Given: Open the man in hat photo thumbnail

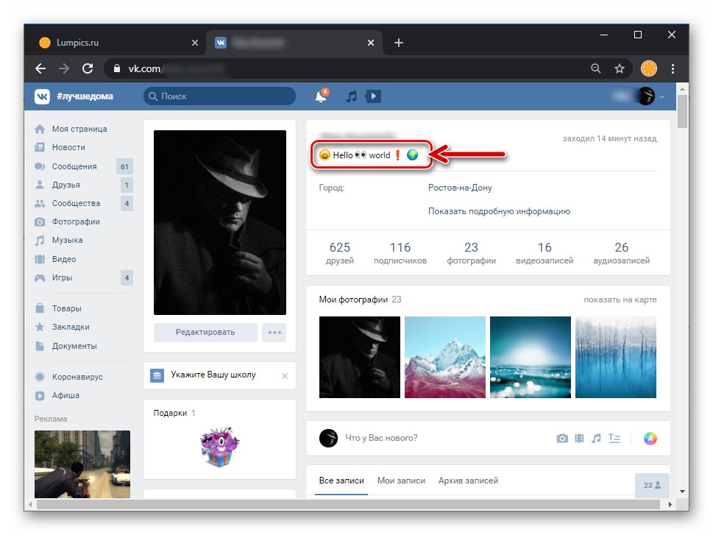Looking at the screenshot, I should pyautogui.click(x=360, y=357).
